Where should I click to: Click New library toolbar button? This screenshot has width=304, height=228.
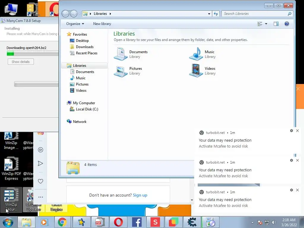(102, 24)
